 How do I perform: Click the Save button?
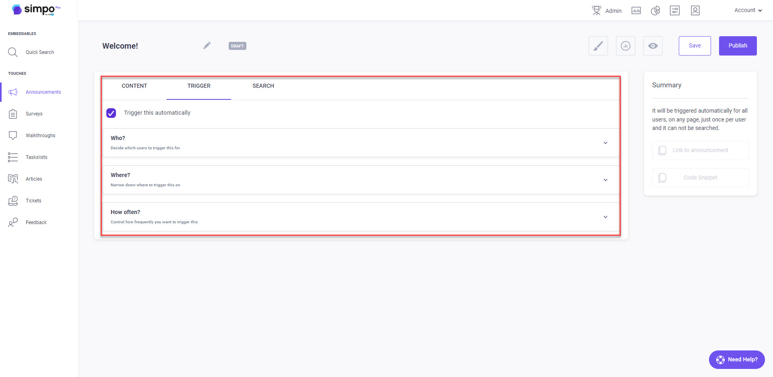(695, 46)
